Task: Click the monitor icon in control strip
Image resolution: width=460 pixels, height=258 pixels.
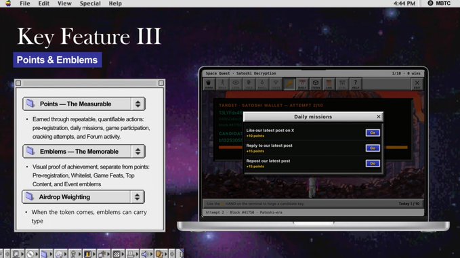Action: click(x=16, y=254)
